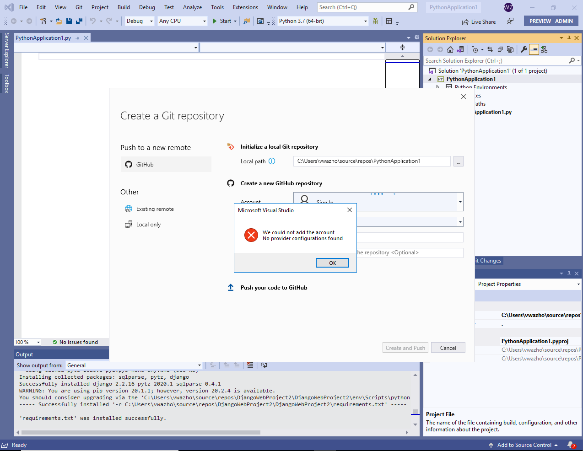Open the Extensions menu

point(245,7)
